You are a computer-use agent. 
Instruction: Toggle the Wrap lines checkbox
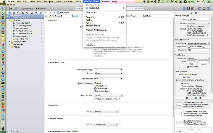point(188,66)
